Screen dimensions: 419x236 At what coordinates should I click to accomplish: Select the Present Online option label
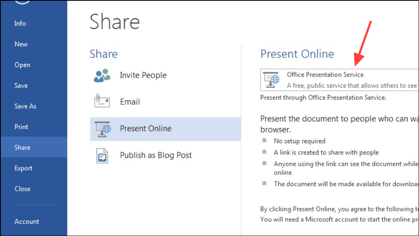point(145,129)
